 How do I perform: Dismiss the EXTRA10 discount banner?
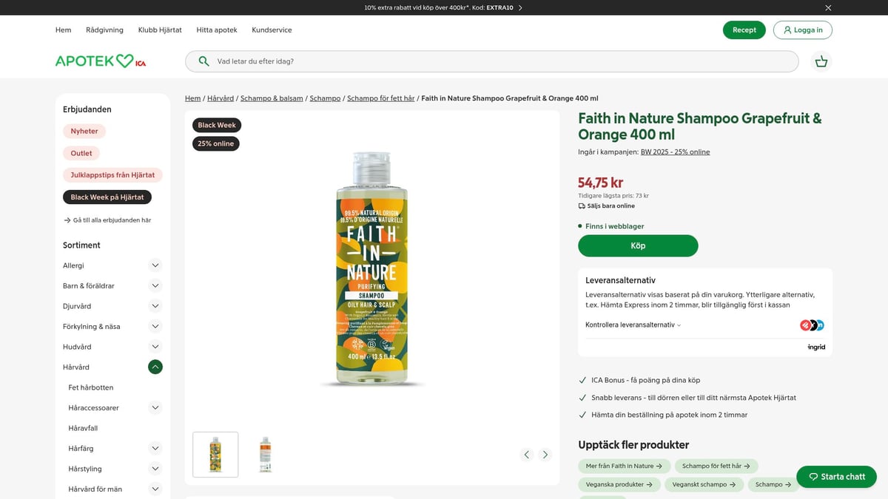click(x=827, y=7)
